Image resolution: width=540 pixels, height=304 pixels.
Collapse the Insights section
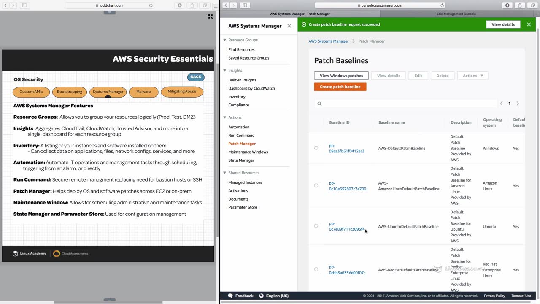[x=225, y=71]
